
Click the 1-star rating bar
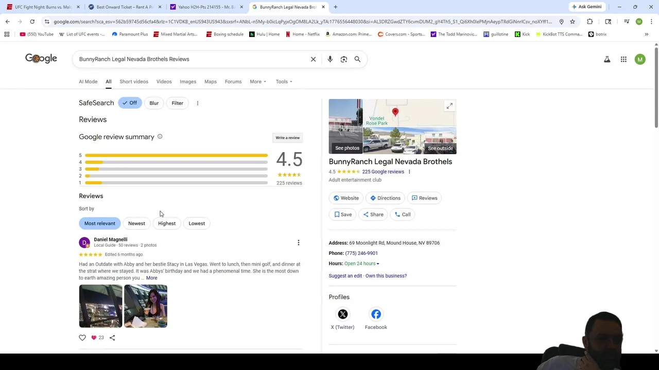[176, 183]
